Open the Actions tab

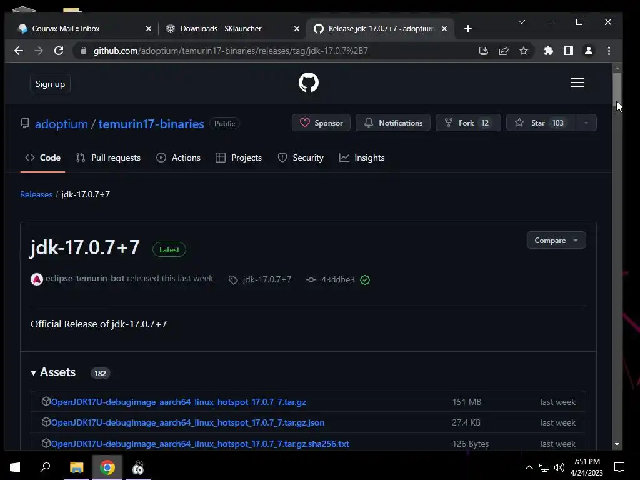pyautogui.click(x=178, y=157)
